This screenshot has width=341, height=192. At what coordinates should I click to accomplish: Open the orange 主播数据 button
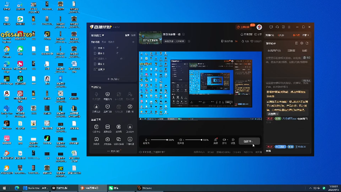243,27
